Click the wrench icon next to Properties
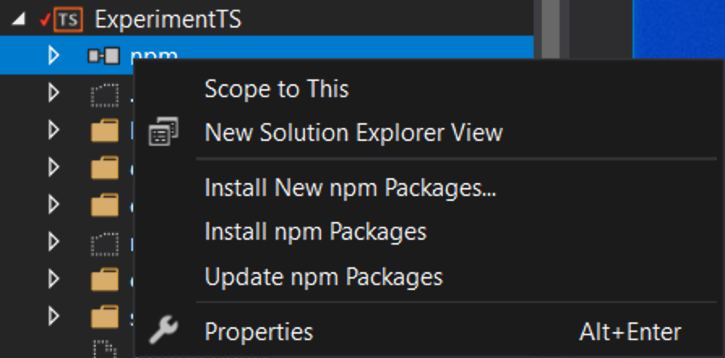This screenshot has width=725, height=358. 163,330
